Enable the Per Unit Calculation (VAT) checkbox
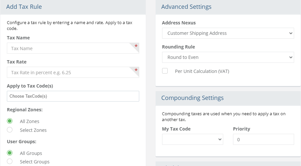The height and width of the screenshot is (166, 301). pyautogui.click(x=165, y=71)
